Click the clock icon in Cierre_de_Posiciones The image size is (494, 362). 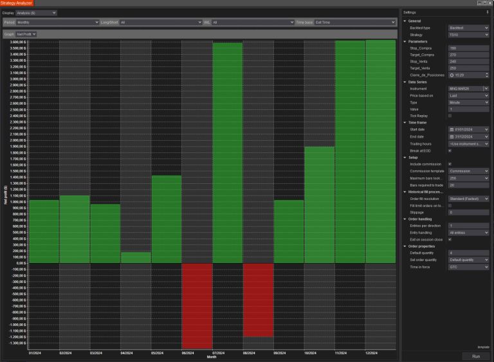(x=451, y=75)
